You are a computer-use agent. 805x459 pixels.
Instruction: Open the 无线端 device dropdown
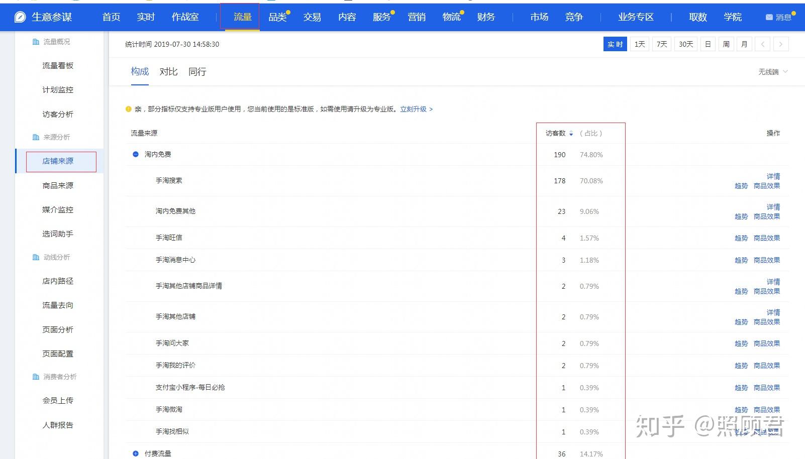773,72
